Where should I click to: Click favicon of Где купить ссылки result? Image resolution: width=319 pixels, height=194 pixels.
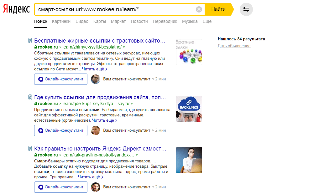(30, 97)
